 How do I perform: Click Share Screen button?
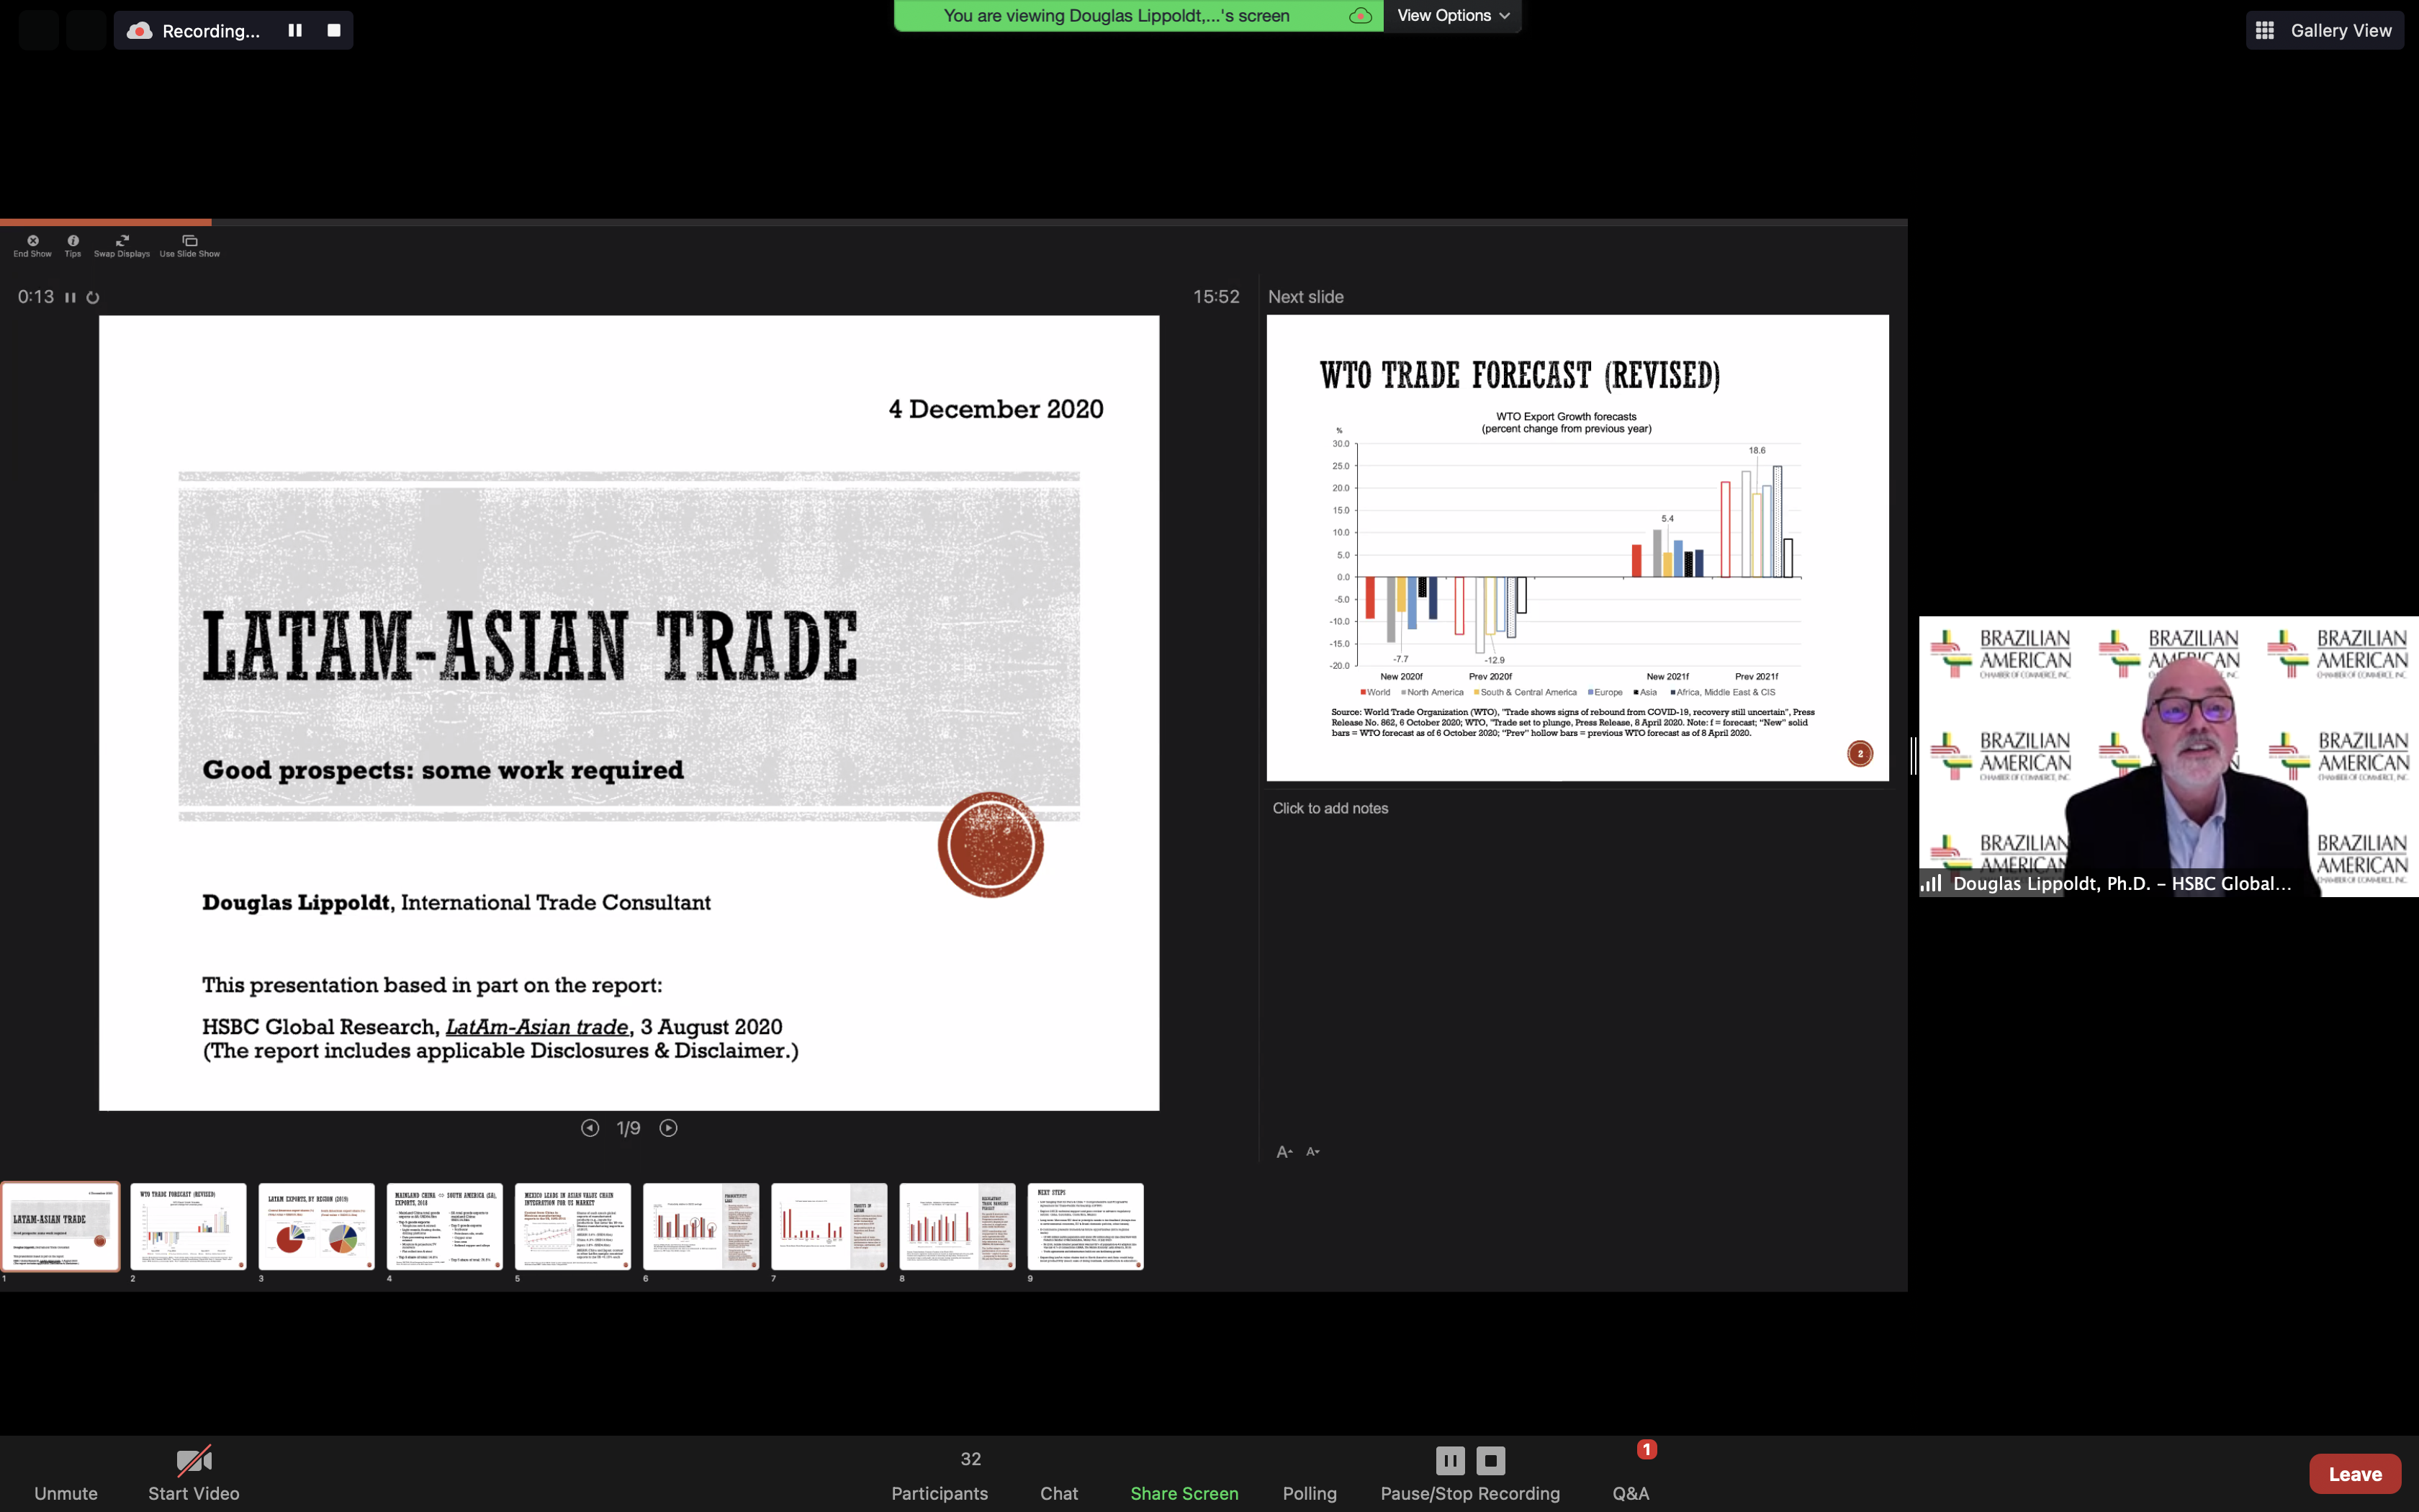[x=1184, y=1492]
